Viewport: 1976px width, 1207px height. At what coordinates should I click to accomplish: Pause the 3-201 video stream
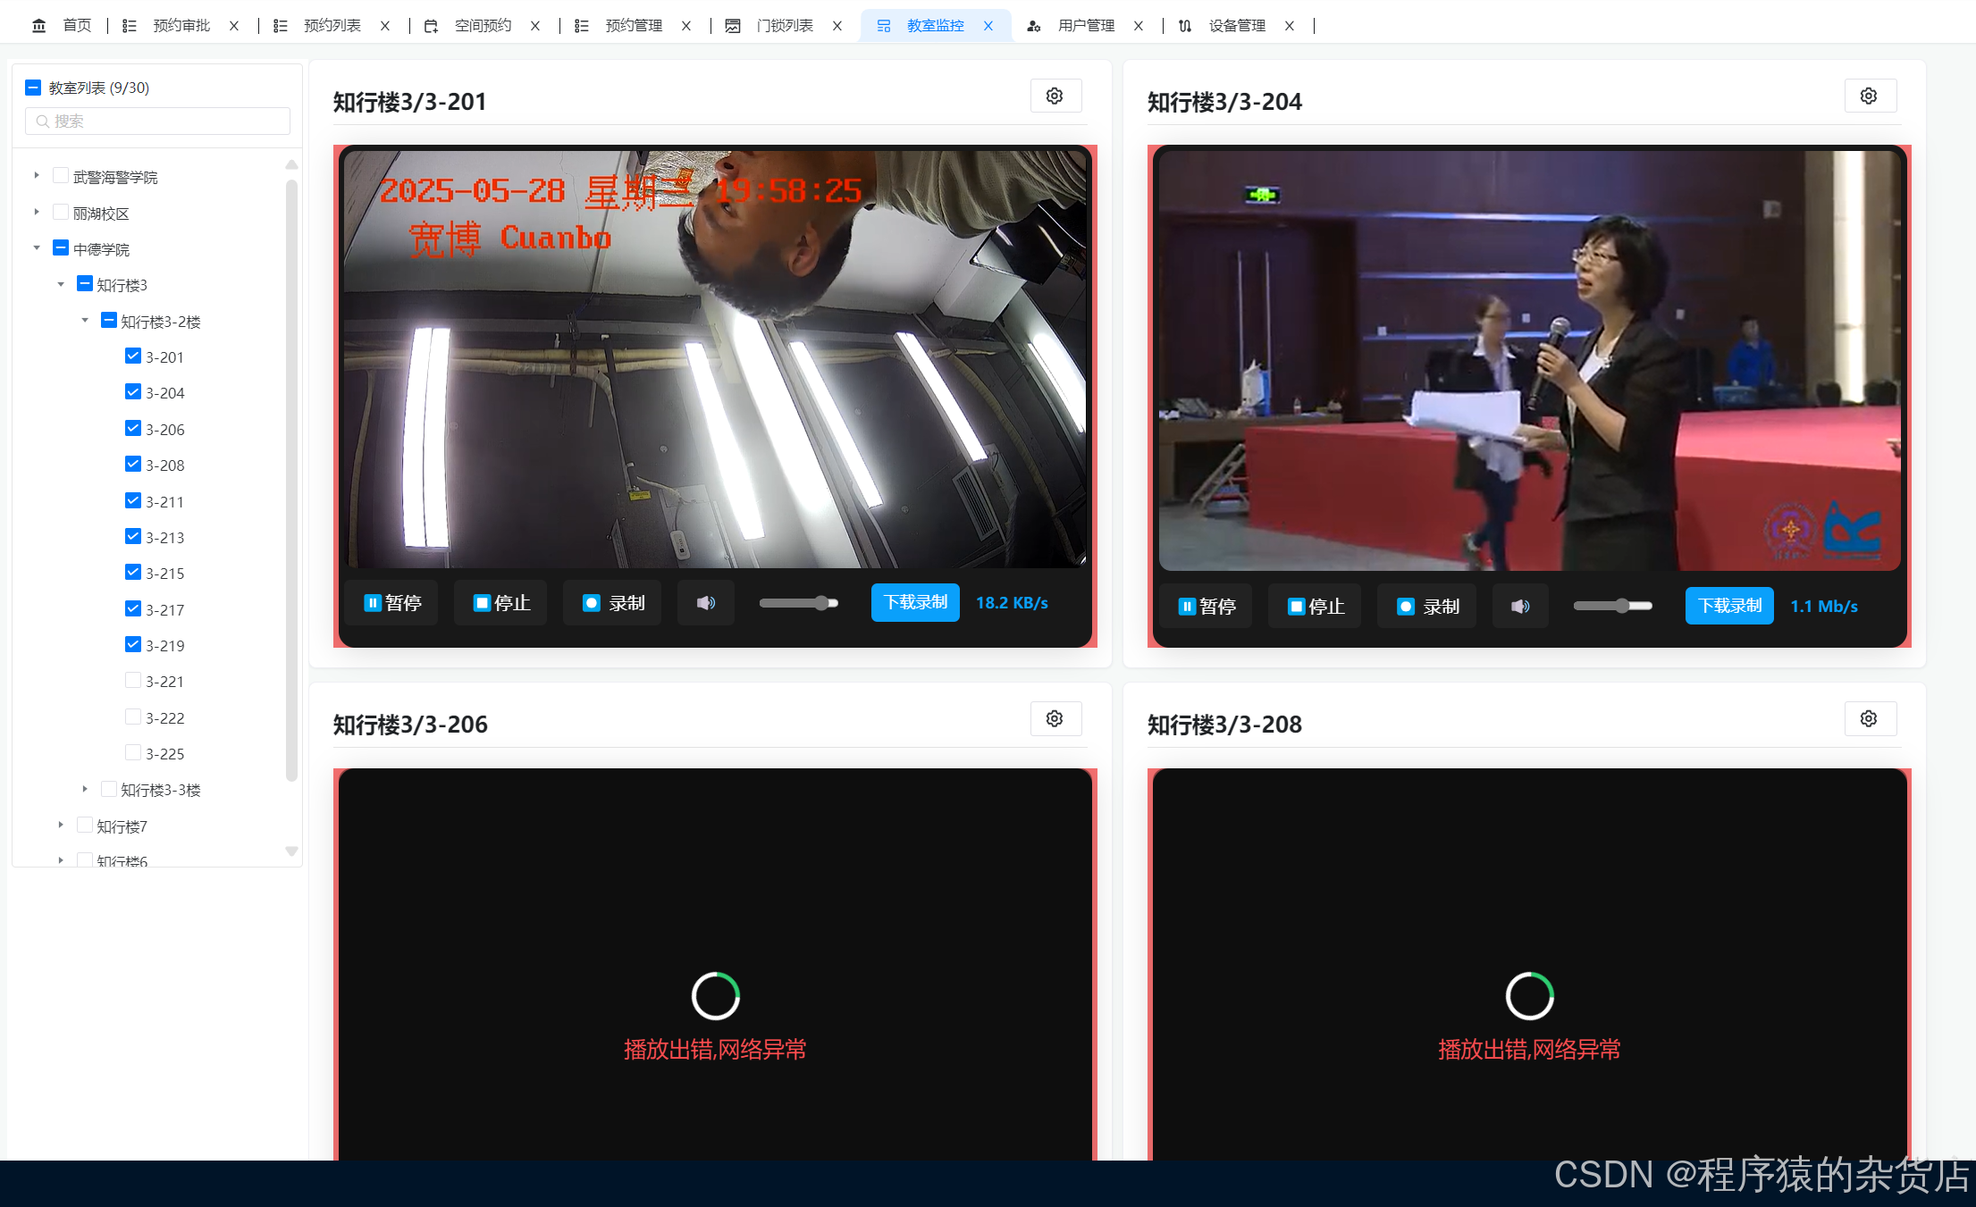tap(392, 603)
